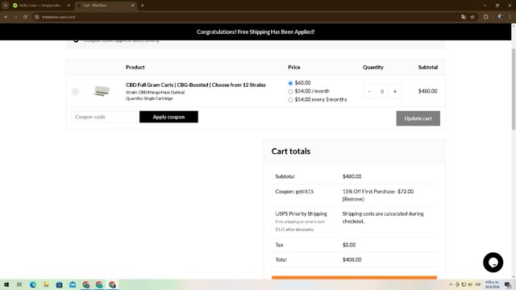Screen dimensions: 516x290
Task: Open the live chat bubble
Action: coord(493,262)
